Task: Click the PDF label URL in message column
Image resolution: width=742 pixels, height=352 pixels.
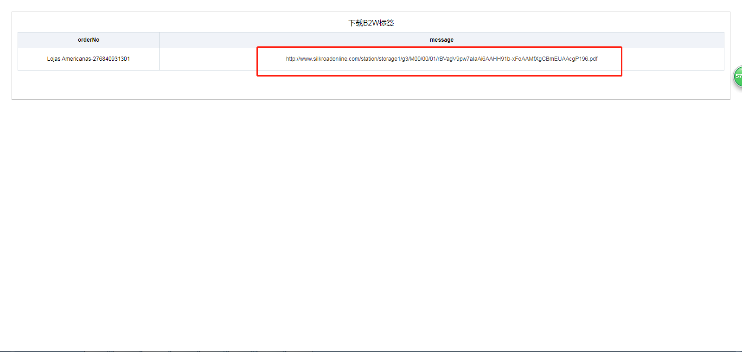Action: pos(441,59)
